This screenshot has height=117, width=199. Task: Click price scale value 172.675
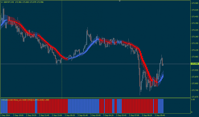[195, 97]
